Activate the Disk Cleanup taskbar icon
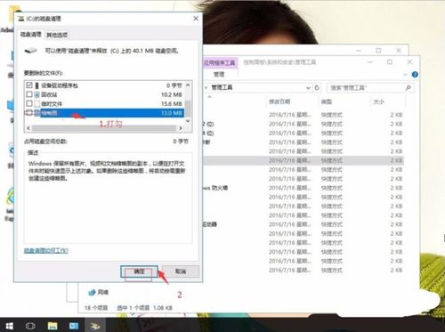 (x=95, y=326)
